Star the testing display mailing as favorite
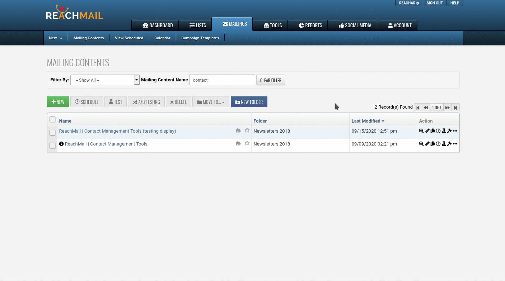This screenshot has width=505, height=281. point(247,131)
